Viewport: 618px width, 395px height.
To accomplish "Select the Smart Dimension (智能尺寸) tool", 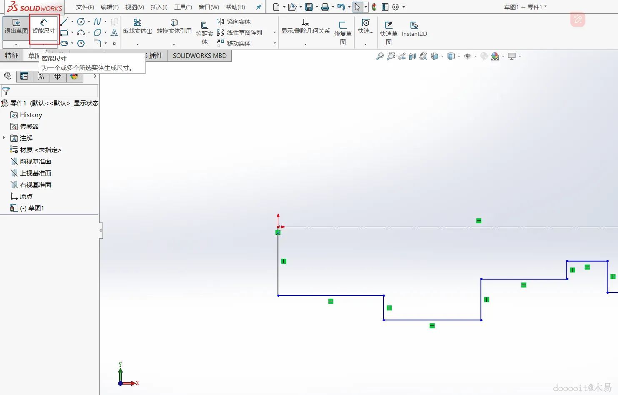I will 44,27.
